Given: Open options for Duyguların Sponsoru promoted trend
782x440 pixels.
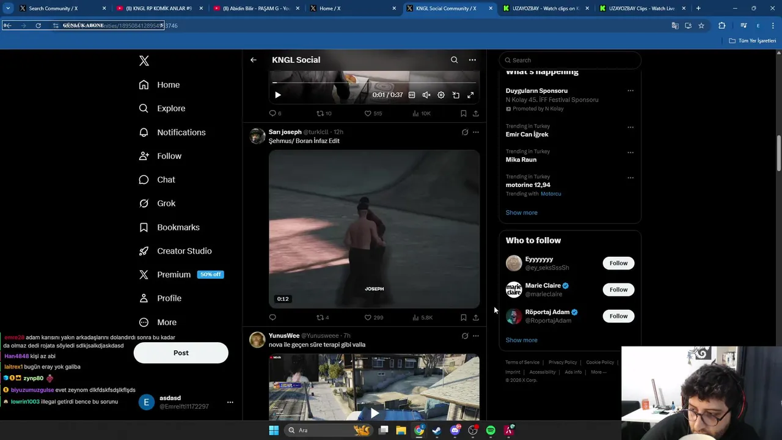Looking at the screenshot, I should pos(630,91).
